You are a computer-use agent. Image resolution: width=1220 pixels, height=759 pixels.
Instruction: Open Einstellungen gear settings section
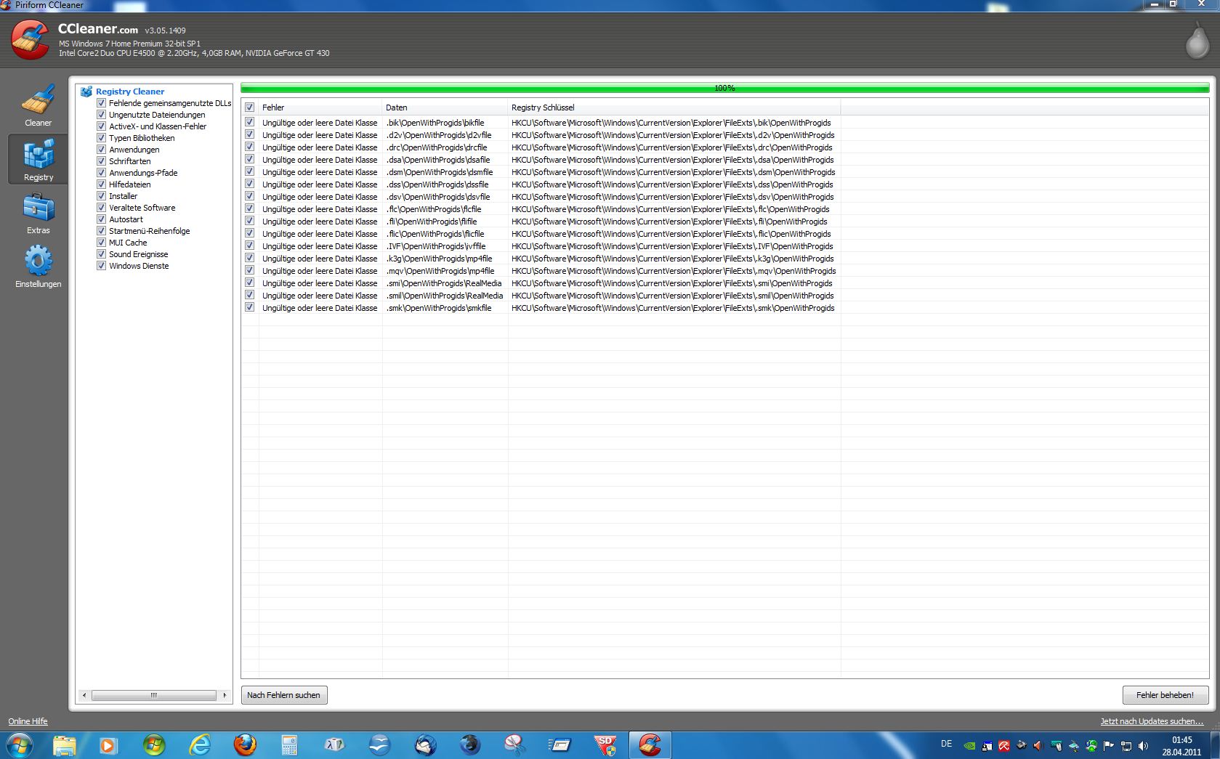click(39, 267)
